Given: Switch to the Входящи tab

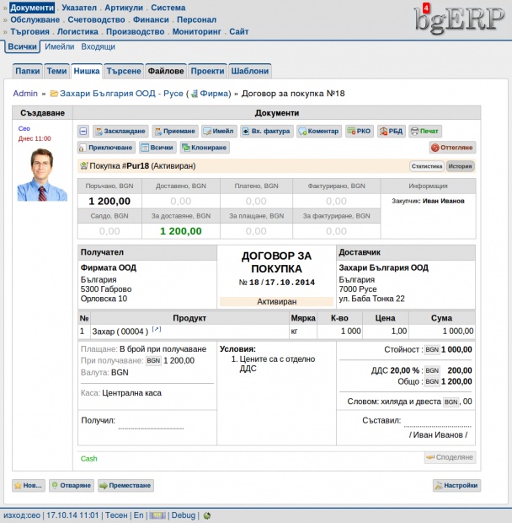Looking at the screenshot, I should 99,46.
